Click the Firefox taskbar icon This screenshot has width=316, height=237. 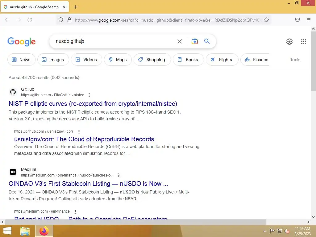[x=44, y=231]
